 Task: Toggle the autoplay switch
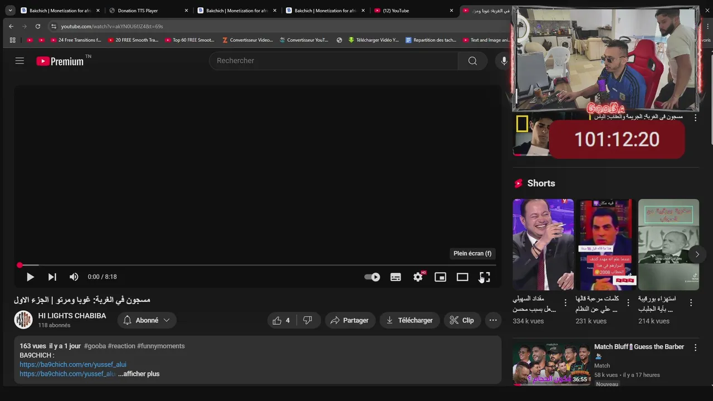pos(372,277)
